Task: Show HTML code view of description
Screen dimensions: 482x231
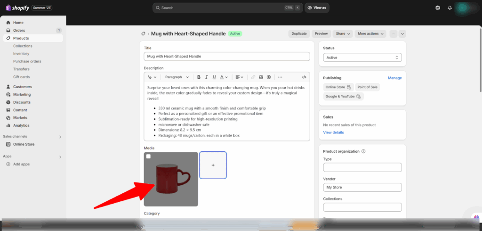Action: [304, 77]
